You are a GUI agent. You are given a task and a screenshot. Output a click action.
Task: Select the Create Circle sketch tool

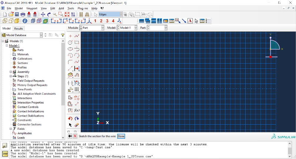70,43
